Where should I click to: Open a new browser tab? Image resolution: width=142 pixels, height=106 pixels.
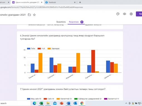[x=80, y=2]
